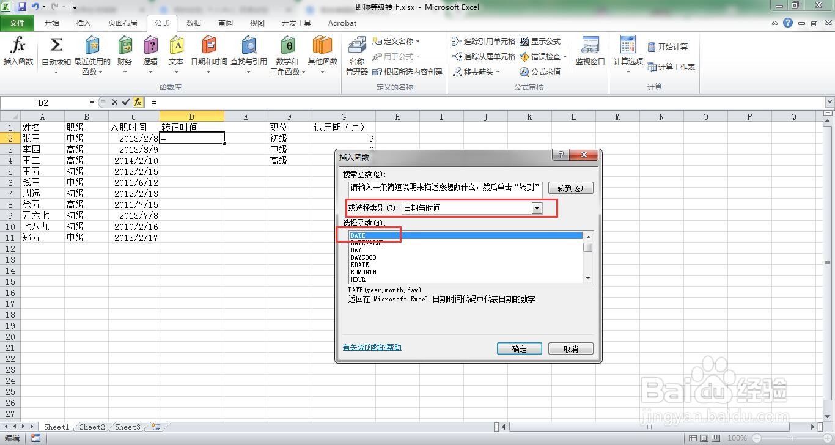The width and height of the screenshot is (835, 445).
Task: Open Excel Help question mark icon
Action: 788,23
